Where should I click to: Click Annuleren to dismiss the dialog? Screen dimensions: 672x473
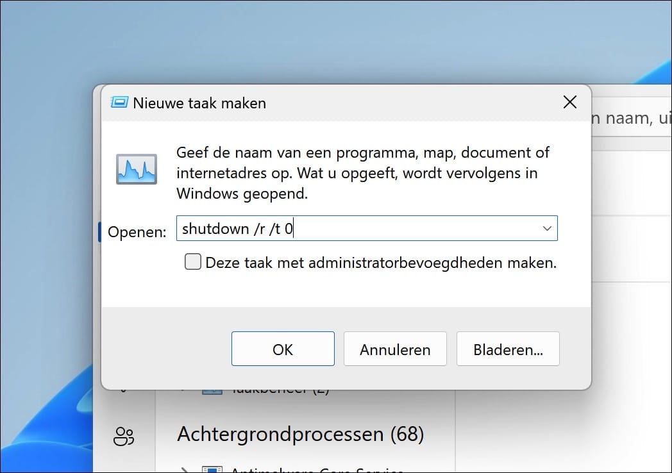coord(395,349)
